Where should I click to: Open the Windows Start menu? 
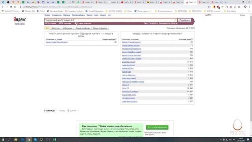3,140
